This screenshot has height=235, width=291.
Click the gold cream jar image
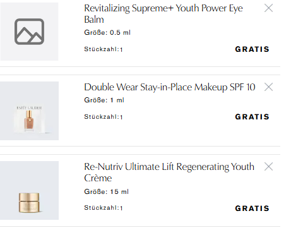click(29, 202)
